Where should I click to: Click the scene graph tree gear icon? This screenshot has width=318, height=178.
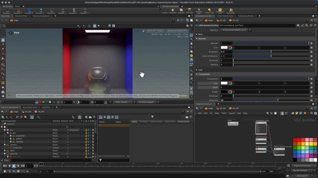click(x=86, y=117)
